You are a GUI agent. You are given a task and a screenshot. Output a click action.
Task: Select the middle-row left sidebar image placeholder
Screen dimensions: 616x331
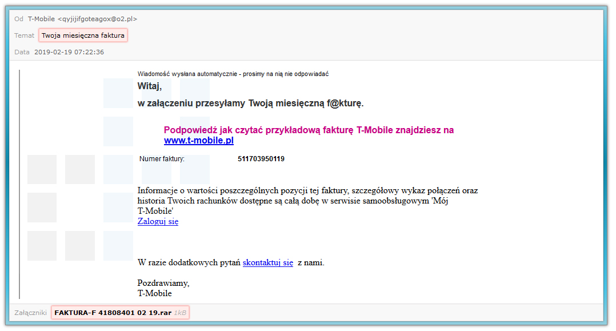[x=42, y=208]
